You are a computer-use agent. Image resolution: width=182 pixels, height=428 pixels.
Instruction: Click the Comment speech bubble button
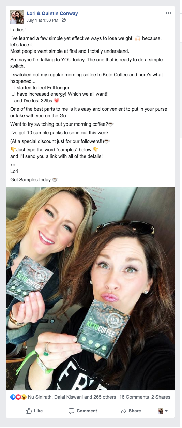click(83, 411)
